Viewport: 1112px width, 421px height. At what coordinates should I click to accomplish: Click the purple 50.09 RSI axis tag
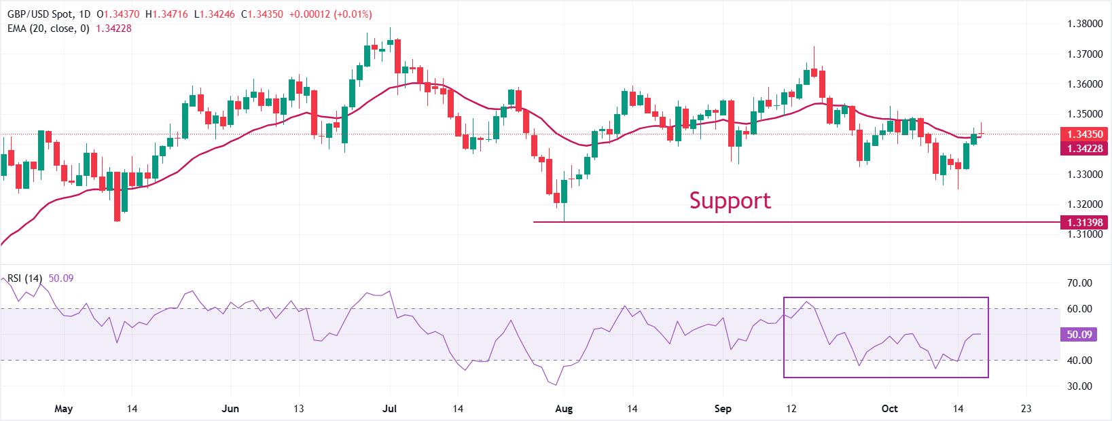[x=1076, y=334]
